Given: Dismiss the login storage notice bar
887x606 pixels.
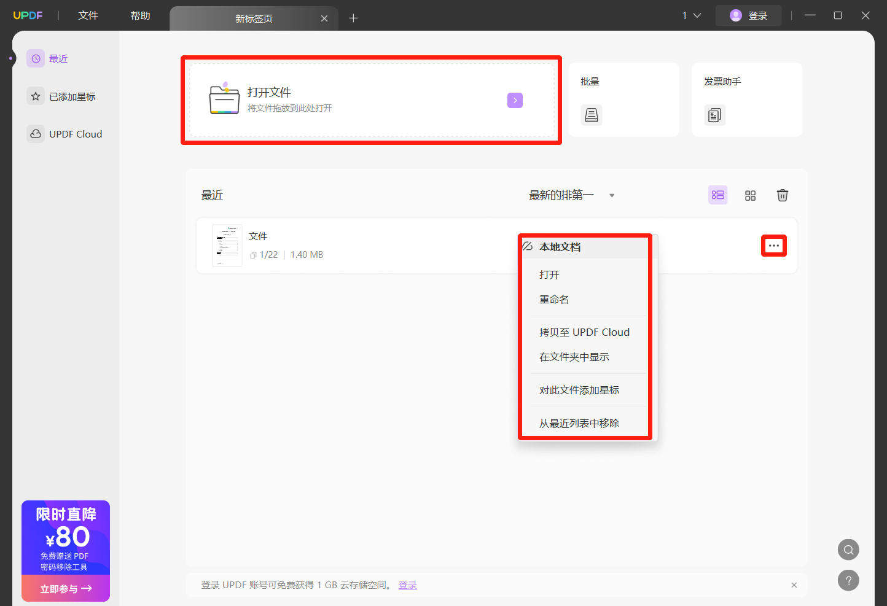Looking at the screenshot, I should (794, 585).
